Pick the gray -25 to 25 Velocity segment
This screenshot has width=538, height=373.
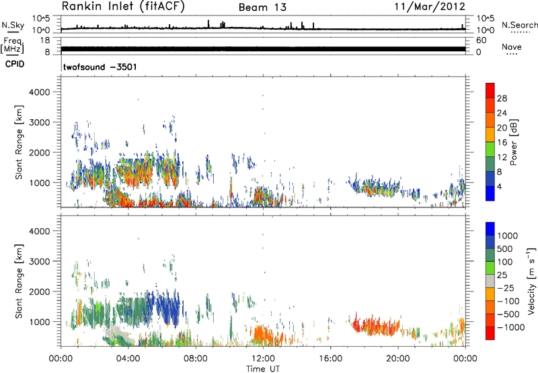(x=490, y=281)
